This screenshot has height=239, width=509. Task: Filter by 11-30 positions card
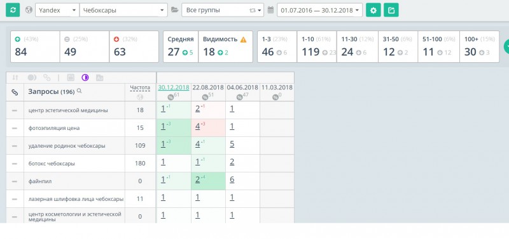358,46
